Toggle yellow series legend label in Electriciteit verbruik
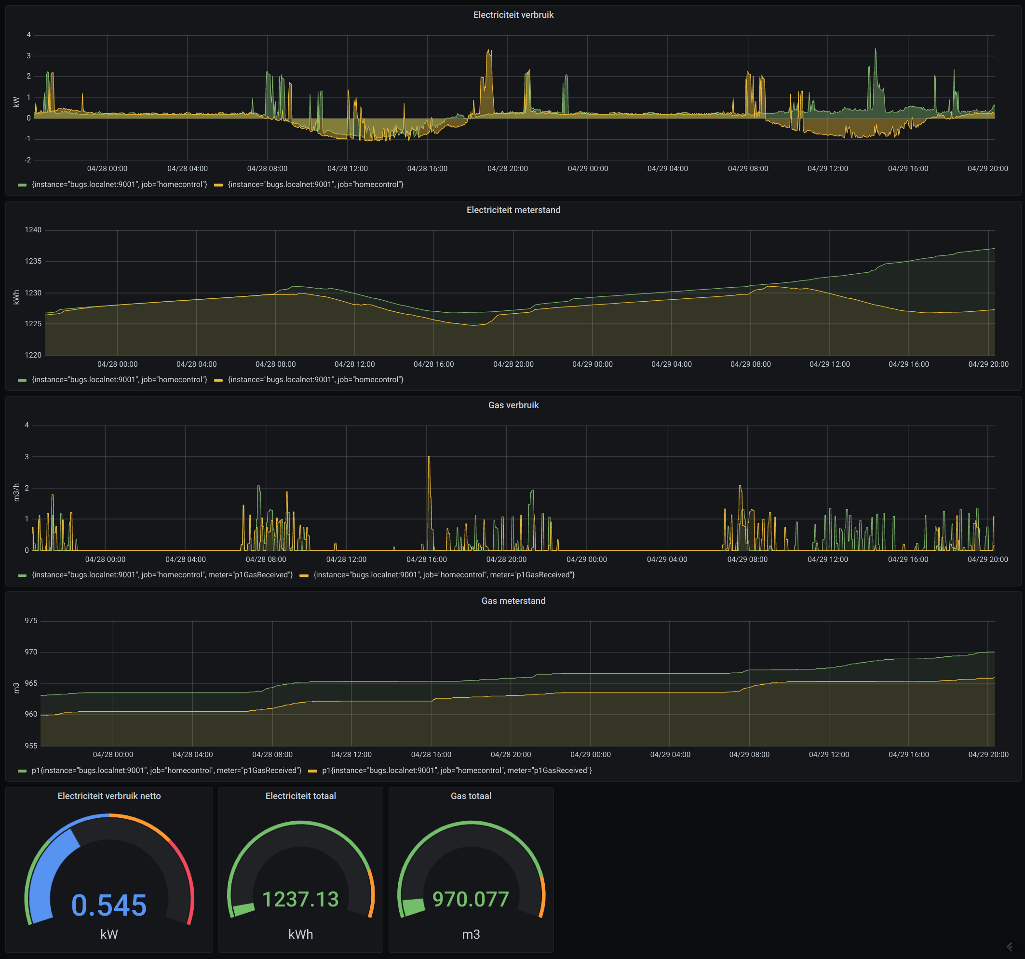The image size is (1025, 959). (x=315, y=185)
